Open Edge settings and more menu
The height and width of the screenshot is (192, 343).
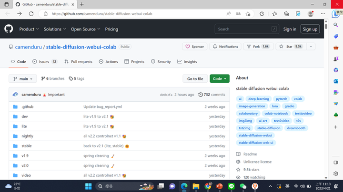[x=323, y=14]
